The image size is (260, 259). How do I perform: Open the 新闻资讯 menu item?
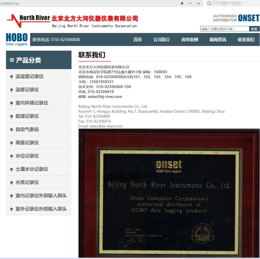[x=218, y=40]
